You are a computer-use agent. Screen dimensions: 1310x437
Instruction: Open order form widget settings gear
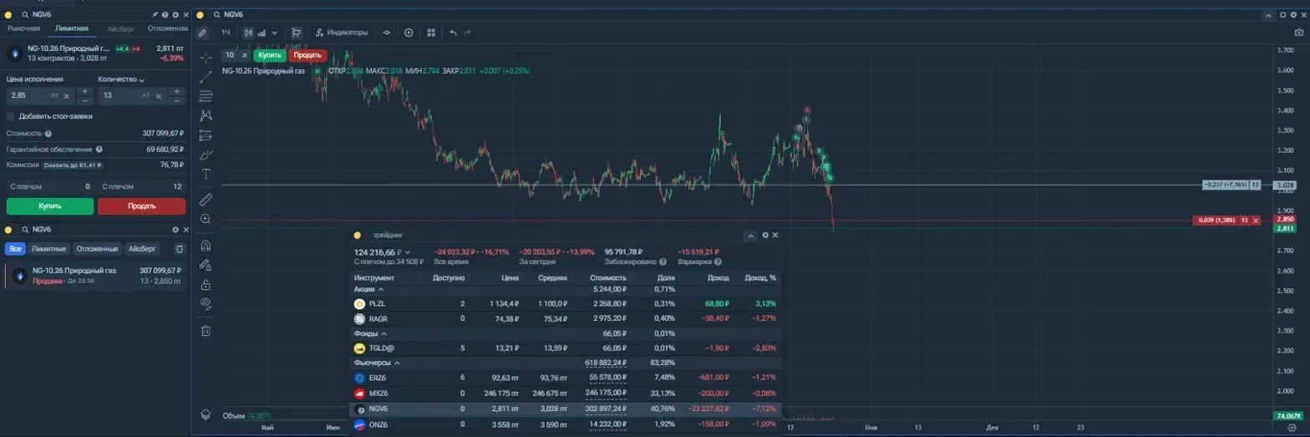[x=175, y=15]
